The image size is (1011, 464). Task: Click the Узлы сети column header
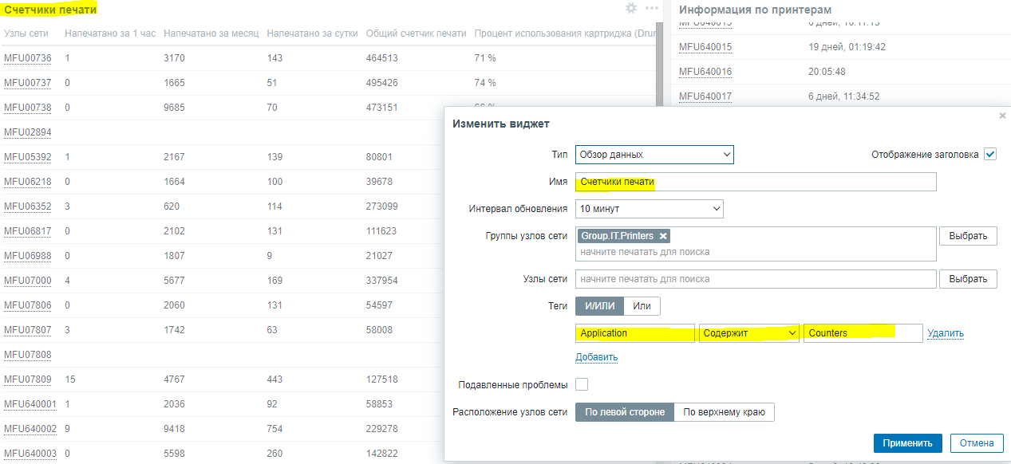coord(26,33)
